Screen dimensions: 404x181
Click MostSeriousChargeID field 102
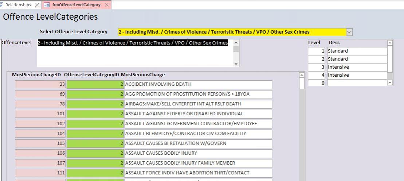click(x=40, y=124)
